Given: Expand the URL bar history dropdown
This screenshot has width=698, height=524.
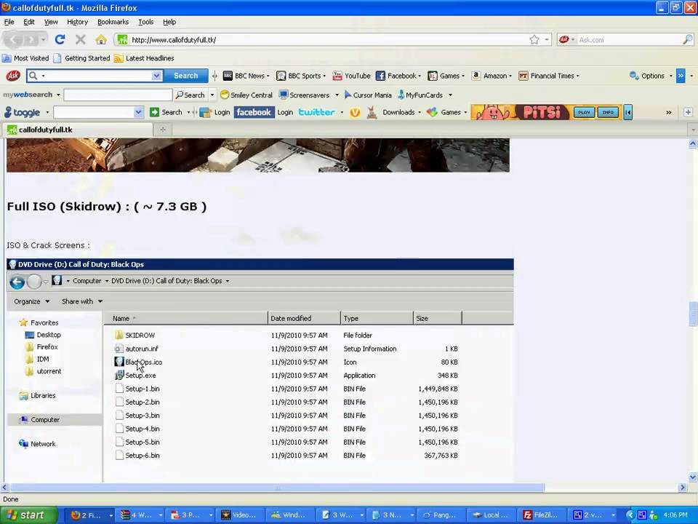Looking at the screenshot, I should 547,39.
